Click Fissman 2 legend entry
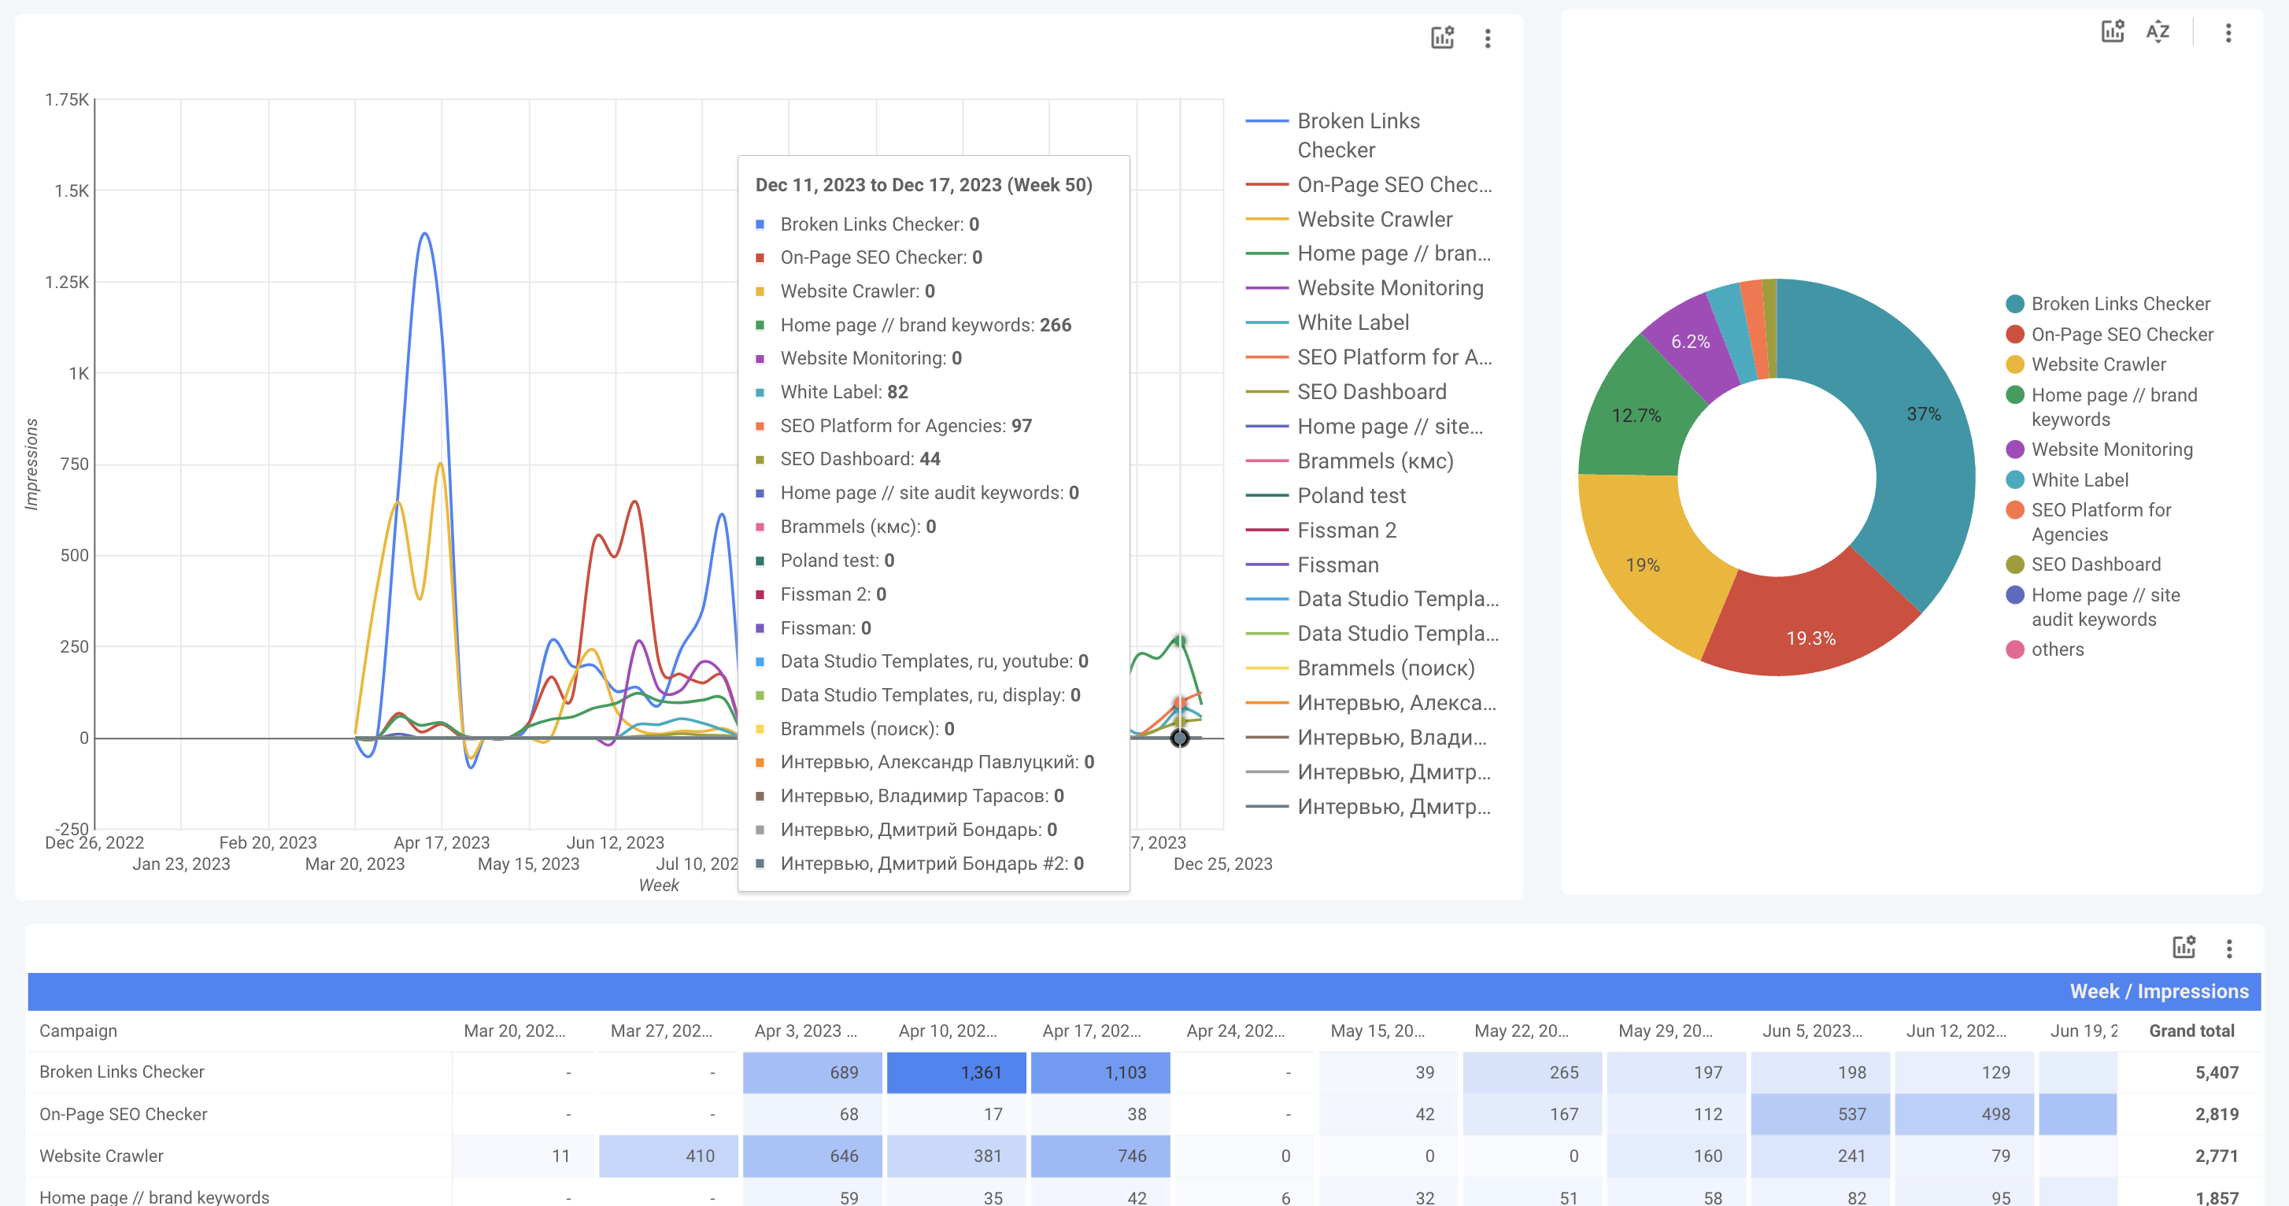Image resolution: width=2289 pixels, height=1206 pixels. 1322,531
